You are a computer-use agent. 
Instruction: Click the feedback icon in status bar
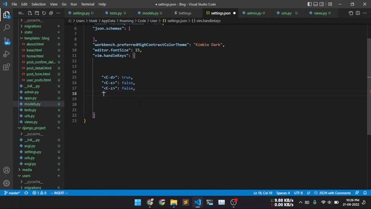coord(357,193)
